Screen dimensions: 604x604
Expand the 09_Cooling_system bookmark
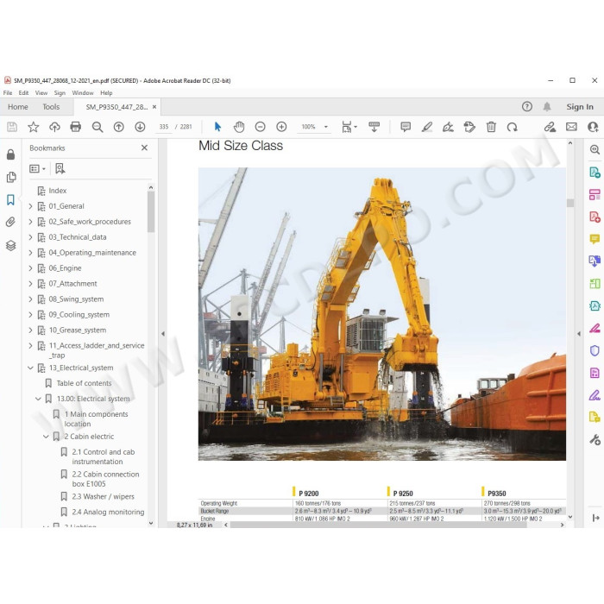[30, 315]
